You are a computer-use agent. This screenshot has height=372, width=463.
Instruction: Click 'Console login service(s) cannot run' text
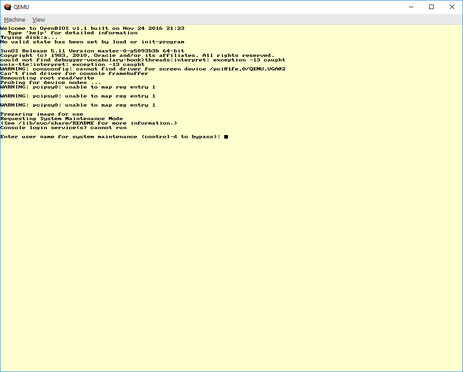tap(64, 128)
